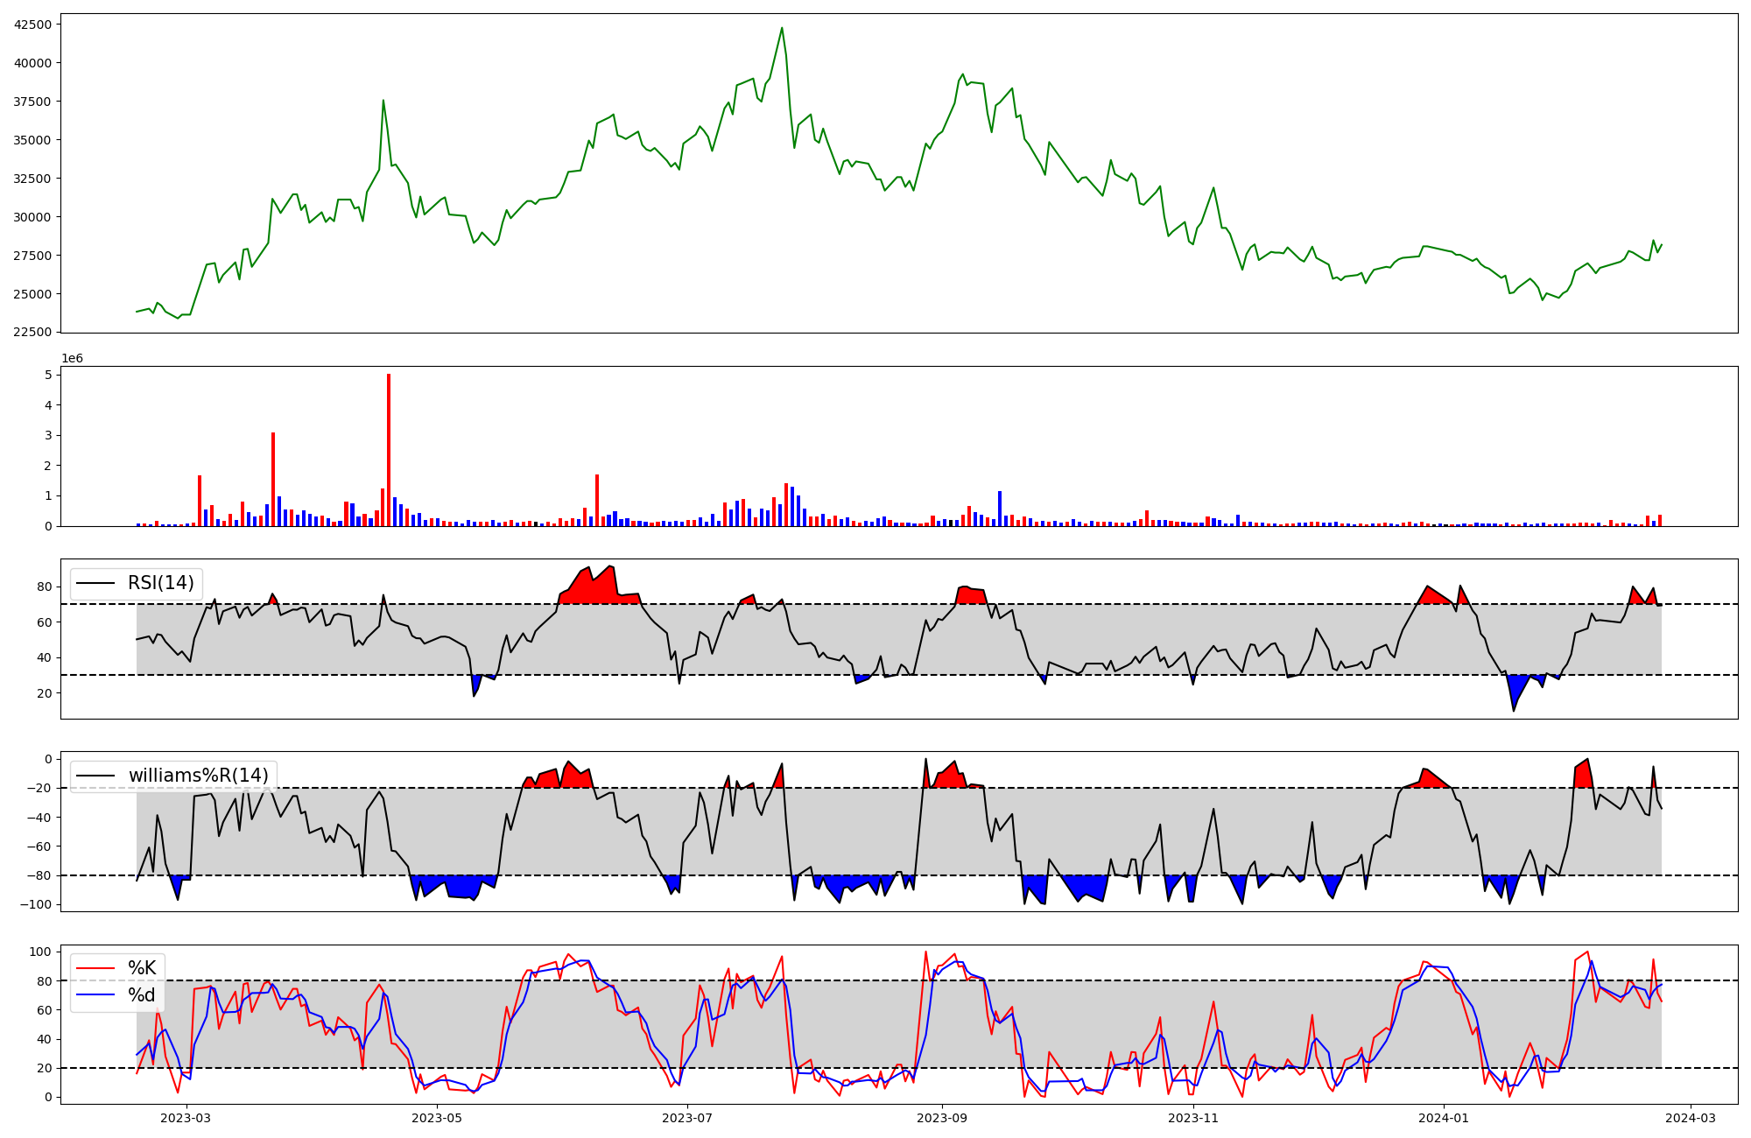1751x1138 pixels.
Task: Click the 2023-05 date tick label
Action: tap(436, 1118)
